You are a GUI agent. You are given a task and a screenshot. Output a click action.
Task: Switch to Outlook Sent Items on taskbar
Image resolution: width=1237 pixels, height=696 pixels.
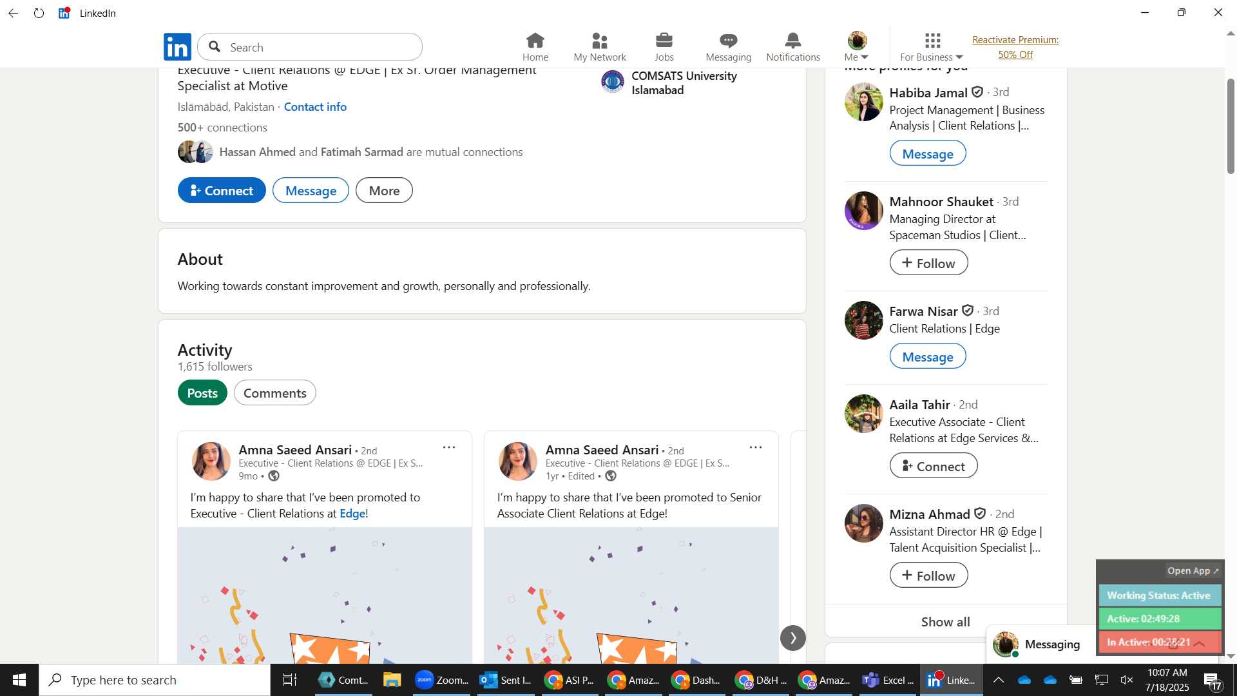[x=506, y=680]
